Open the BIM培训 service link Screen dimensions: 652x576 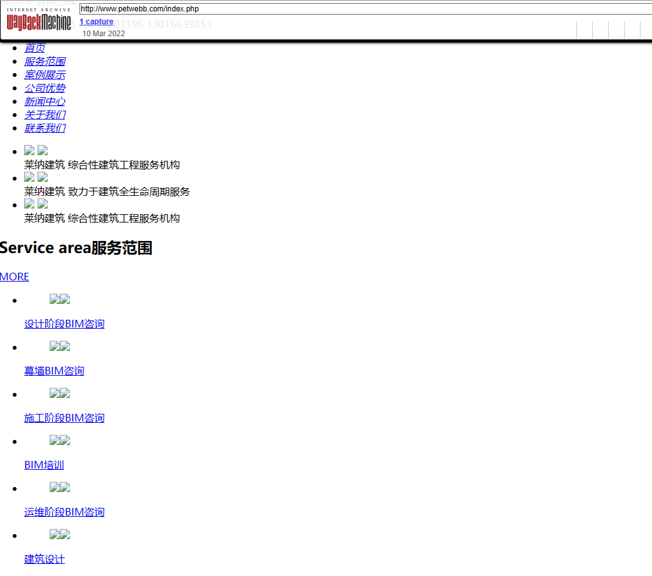pyautogui.click(x=44, y=465)
